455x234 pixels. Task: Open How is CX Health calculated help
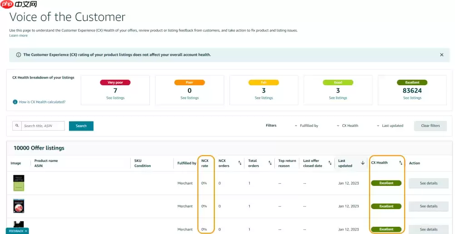click(x=42, y=102)
